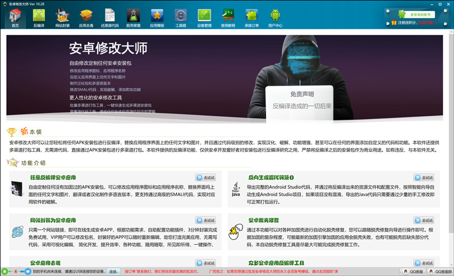Image resolution: width=454 pixels, height=276 pixels.
Task: Click 去试试 for 网站封装为安卓应用
Action: pyautogui.click(x=205, y=220)
